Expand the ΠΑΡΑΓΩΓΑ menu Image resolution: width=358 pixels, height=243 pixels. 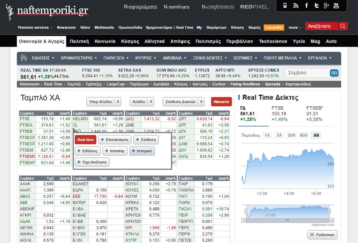116,58
